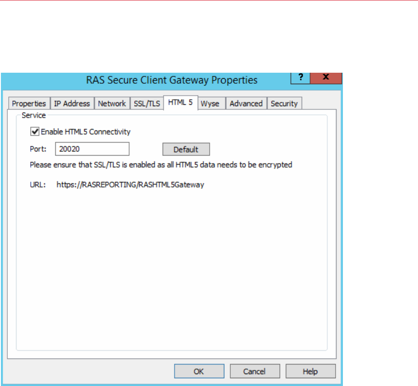
Task: Select the https://RASREPORTING/RASHTML5Gateway URL text
Action: coord(130,185)
